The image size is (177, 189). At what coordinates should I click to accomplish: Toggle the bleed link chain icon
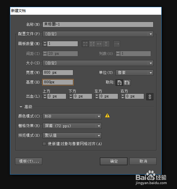pos(150,97)
